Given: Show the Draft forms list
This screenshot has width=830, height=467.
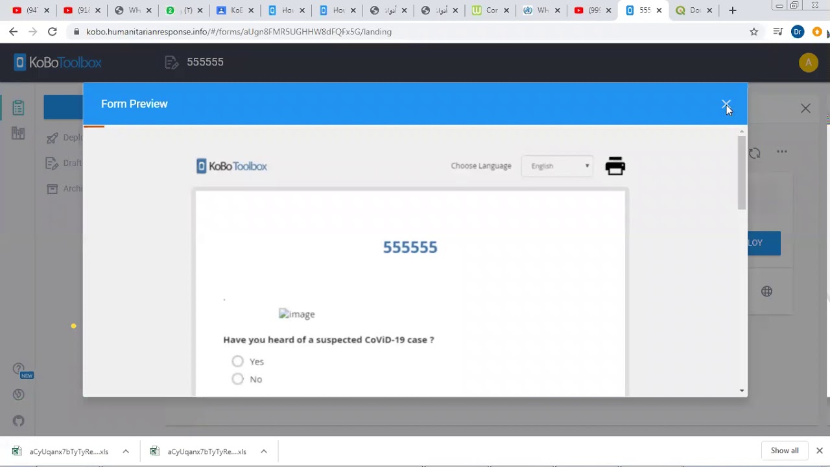Looking at the screenshot, I should (x=64, y=163).
